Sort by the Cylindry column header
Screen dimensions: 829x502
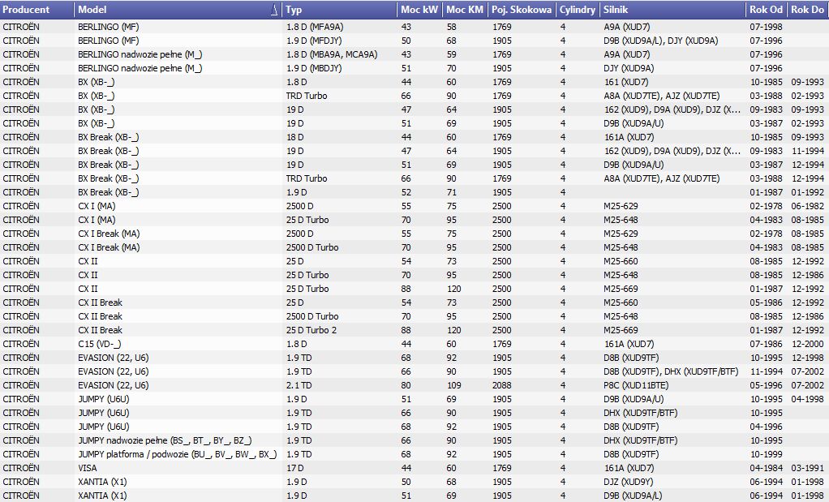coord(578,10)
